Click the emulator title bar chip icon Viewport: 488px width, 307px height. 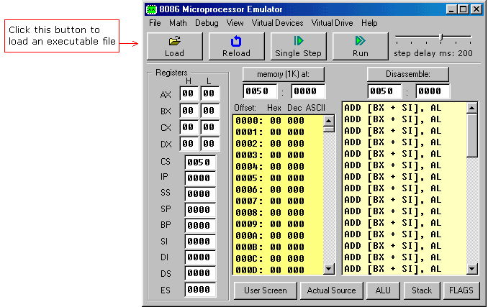coord(151,9)
